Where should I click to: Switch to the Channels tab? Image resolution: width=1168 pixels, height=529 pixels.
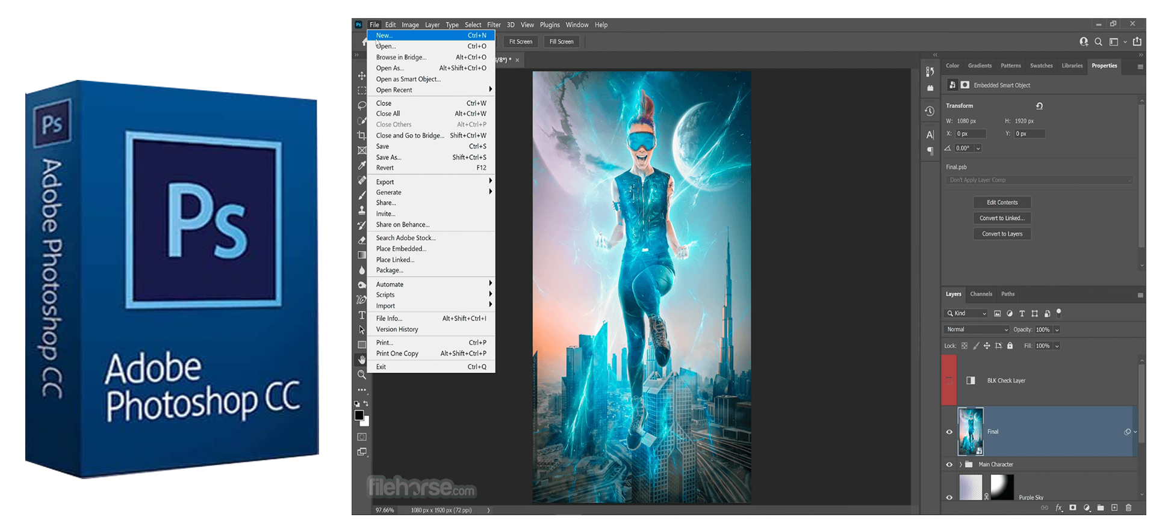click(981, 294)
